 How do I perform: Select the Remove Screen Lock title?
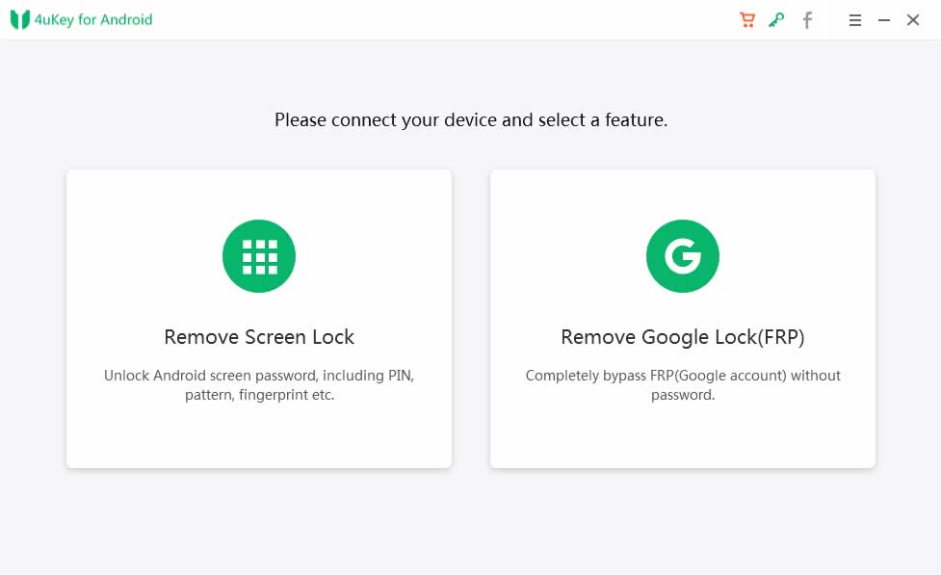pos(259,337)
